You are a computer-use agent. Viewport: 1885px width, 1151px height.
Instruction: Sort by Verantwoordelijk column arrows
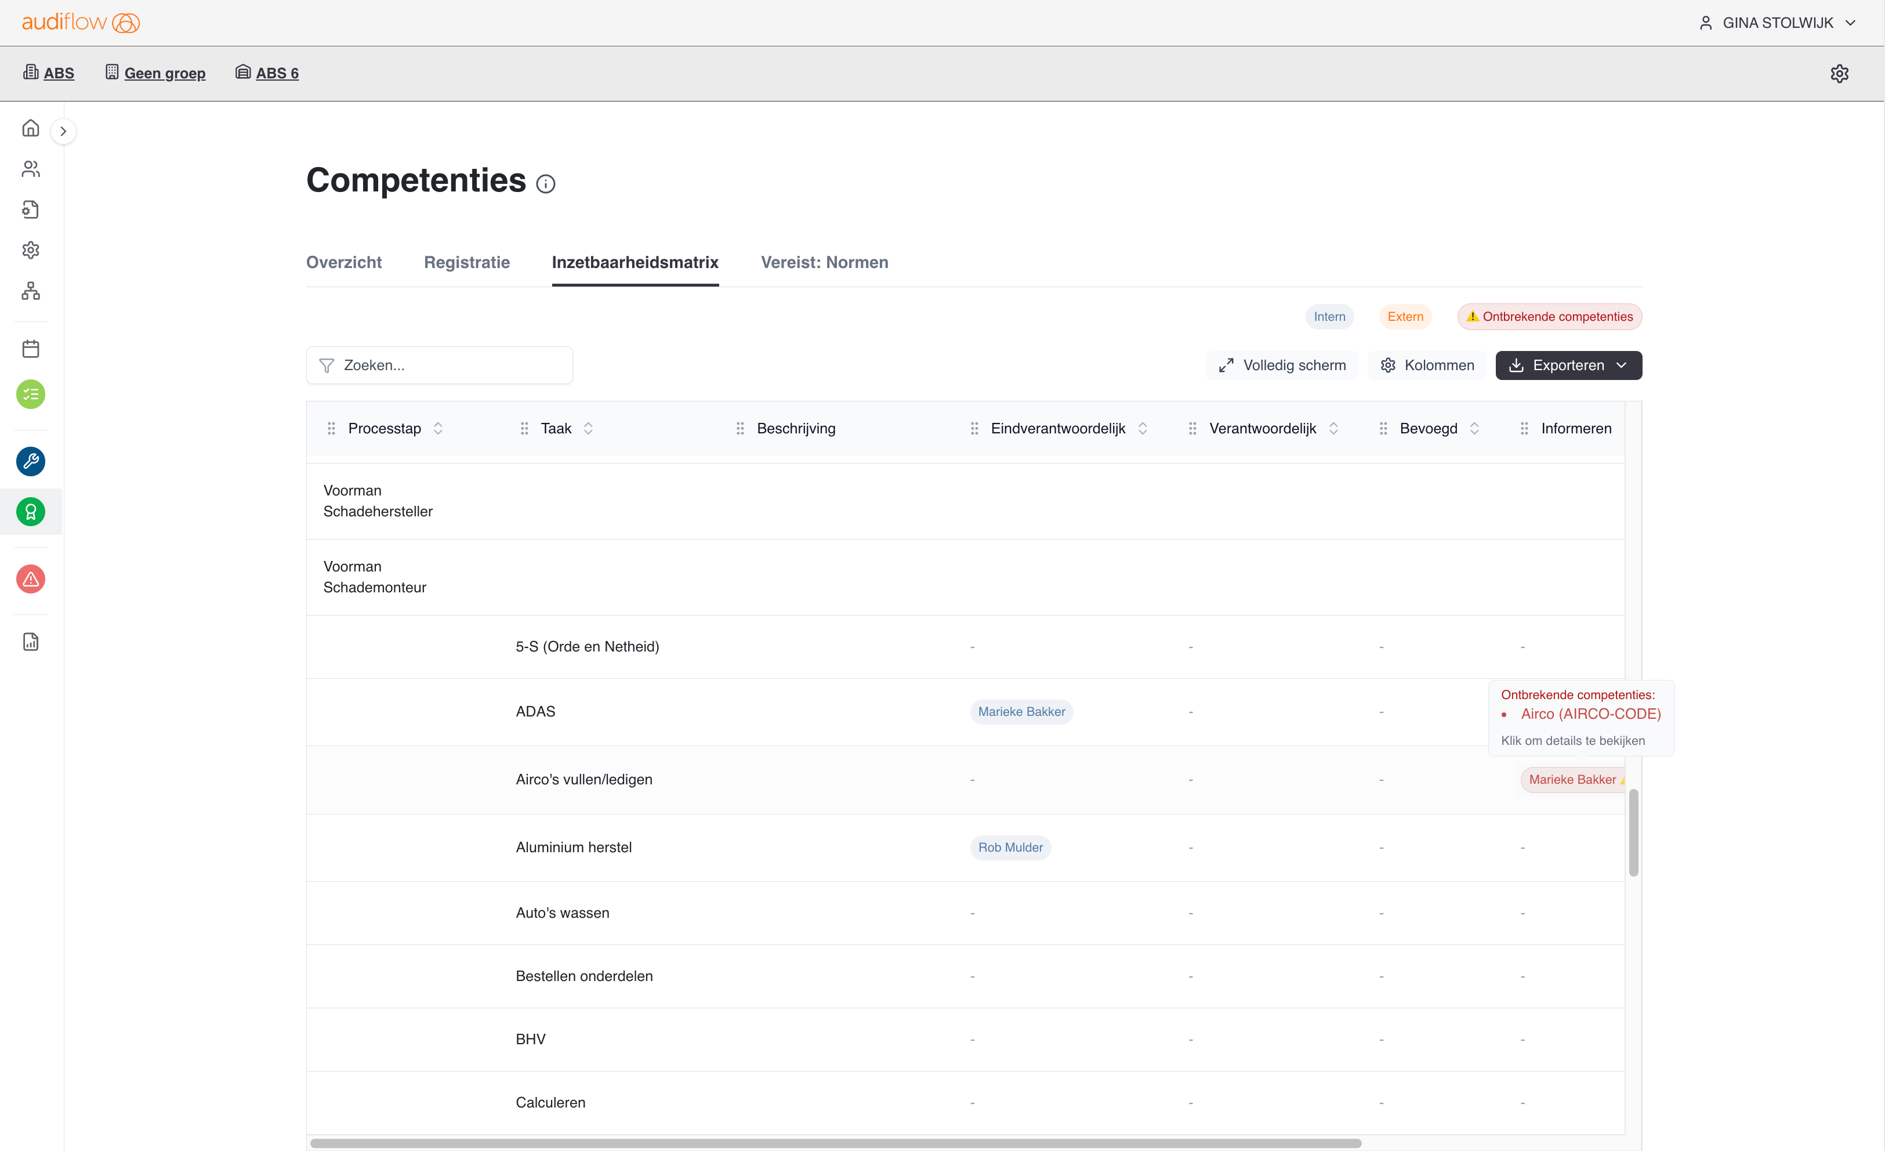[1333, 429]
